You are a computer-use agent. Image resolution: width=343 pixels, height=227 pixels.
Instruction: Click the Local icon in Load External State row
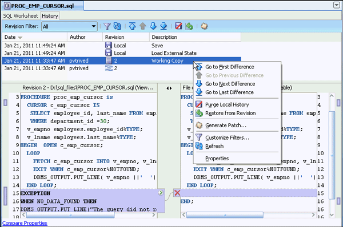(x=108, y=53)
